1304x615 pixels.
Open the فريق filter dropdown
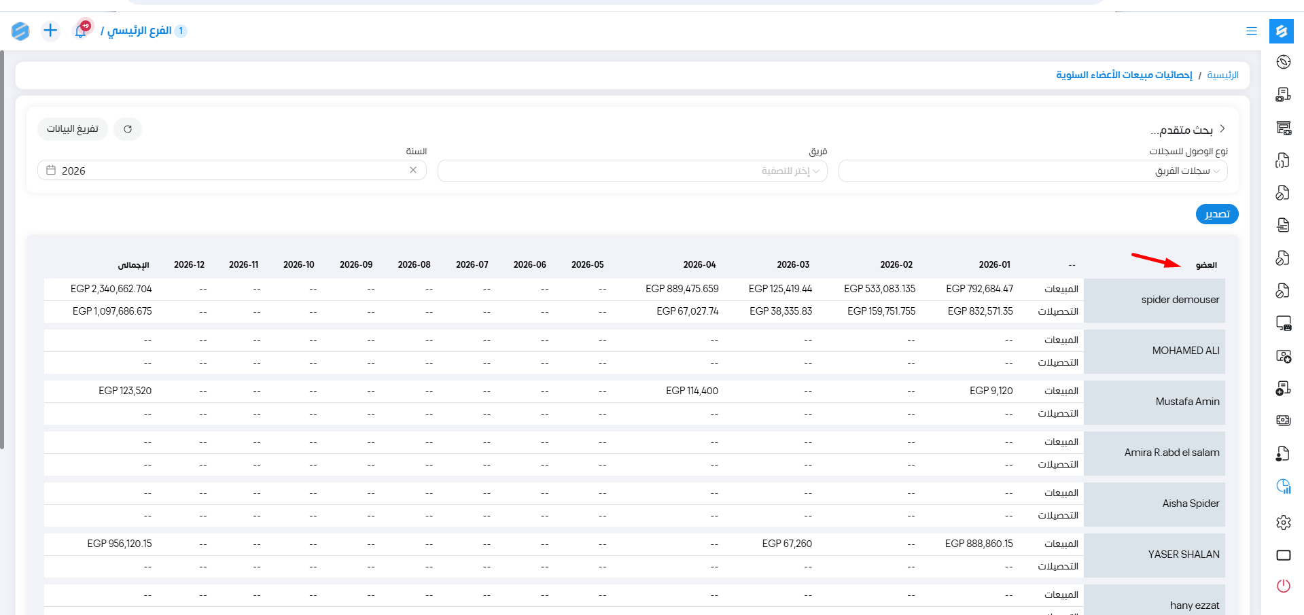pos(633,171)
